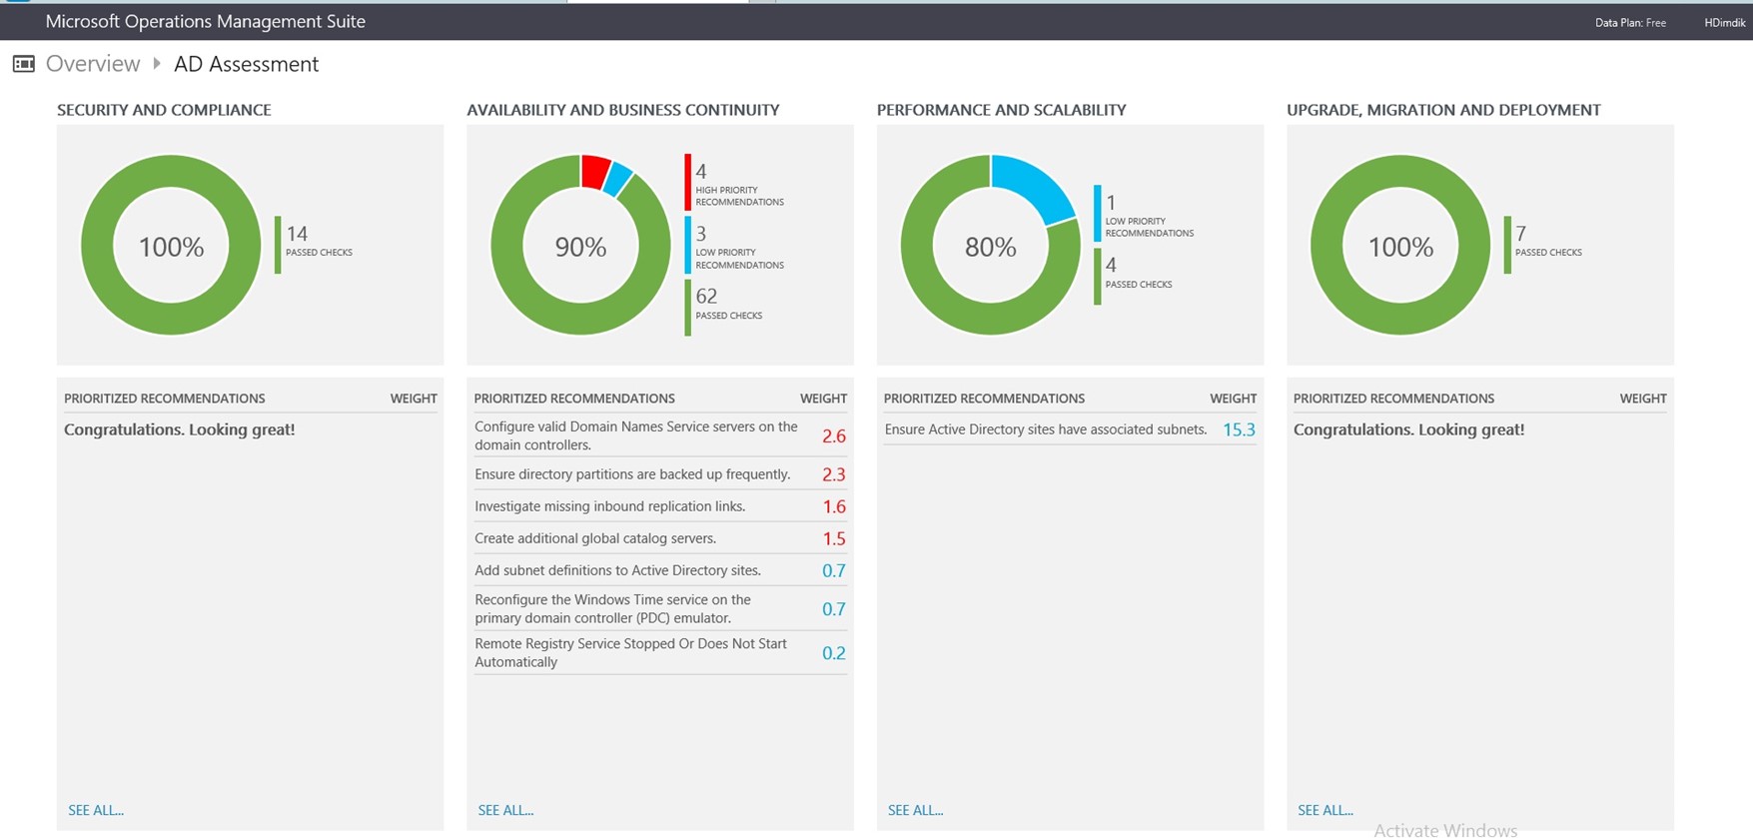Open Upgrade, Migration and Deployment 100% donut
This screenshot has height=838, width=1753.
[x=1400, y=245]
